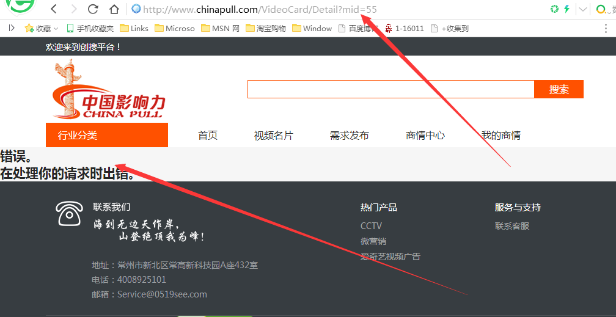Click the 中国影响力 China Pull logo
Screen dimensions: 616x317
click(109, 89)
